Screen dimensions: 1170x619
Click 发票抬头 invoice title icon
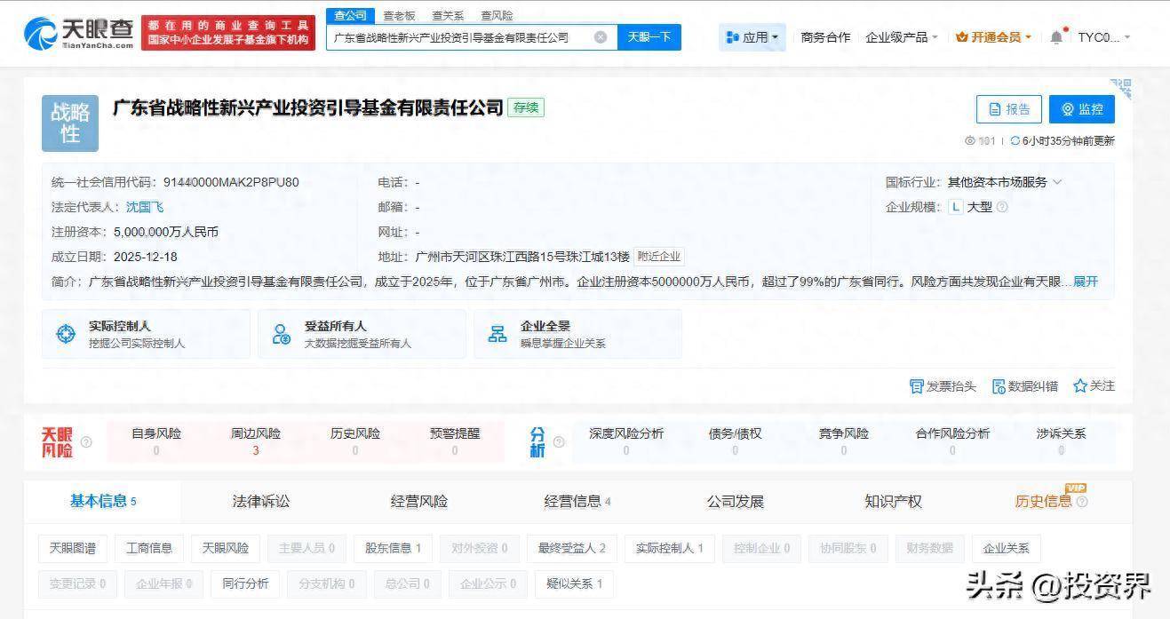[917, 386]
